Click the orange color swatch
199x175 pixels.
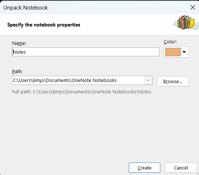[x=173, y=52]
